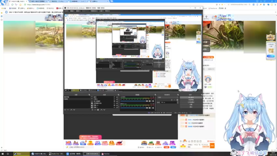Open OBS 查看(V) menu
The image size is (277, 156).
[78, 11]
